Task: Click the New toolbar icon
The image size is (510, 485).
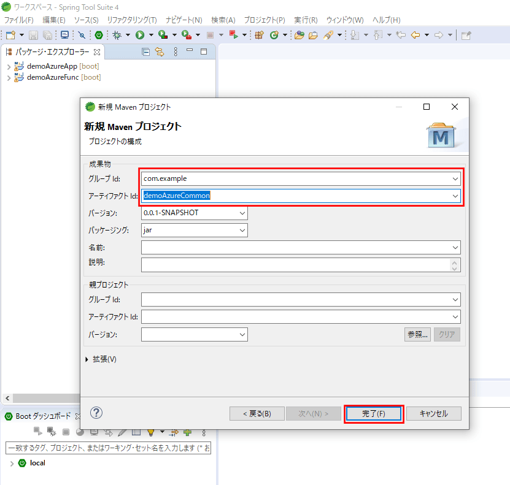Action: coord(10,35)
